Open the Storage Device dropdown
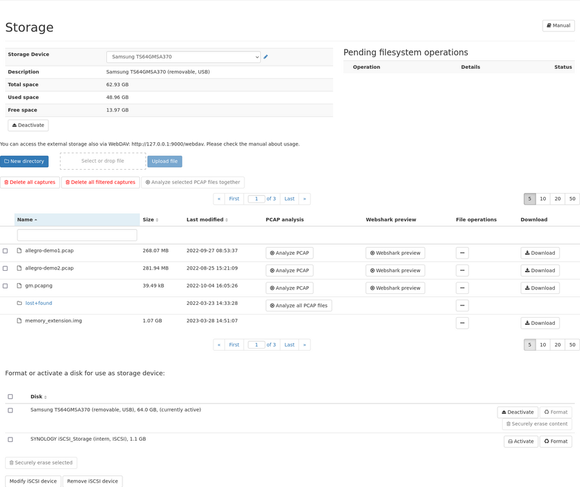This screenshot has width=580, height=487. coord(183,57)
